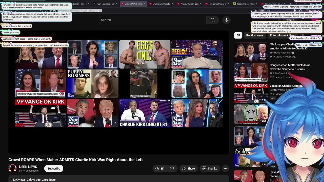Open the sidebar FURRY BUSINESS thumbnail 15:35
This screenshot has width=324, height=182.
(251, 157)
